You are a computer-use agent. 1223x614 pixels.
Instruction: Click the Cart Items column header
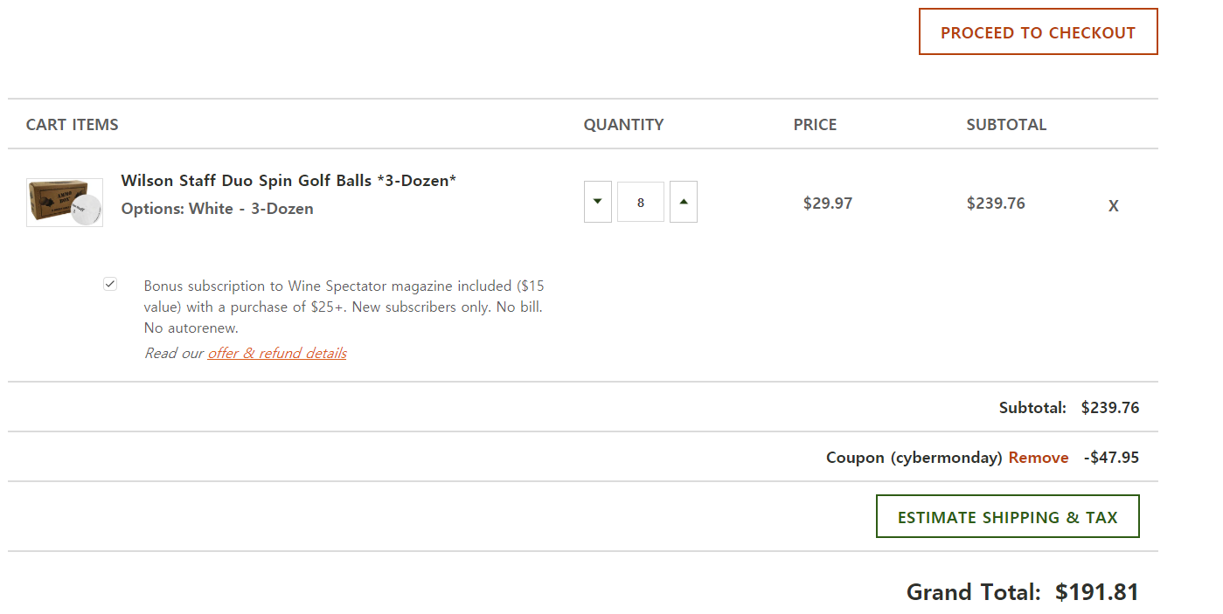tap(73, 124)
